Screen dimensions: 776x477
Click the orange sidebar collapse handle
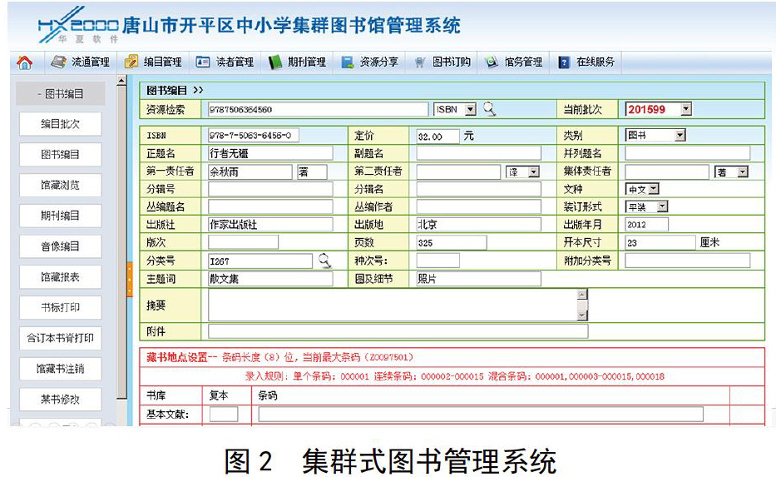130,280
